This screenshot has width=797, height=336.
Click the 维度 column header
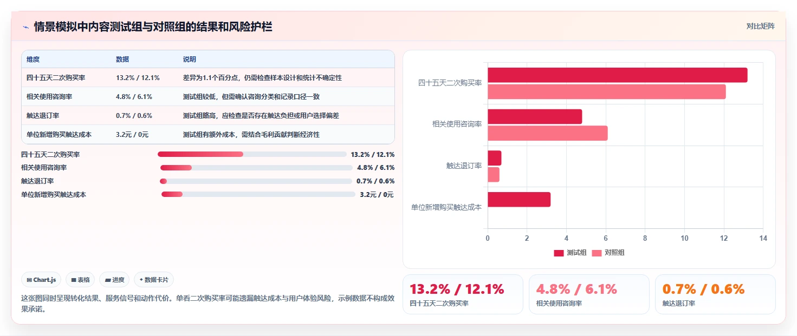click(33, 60)
